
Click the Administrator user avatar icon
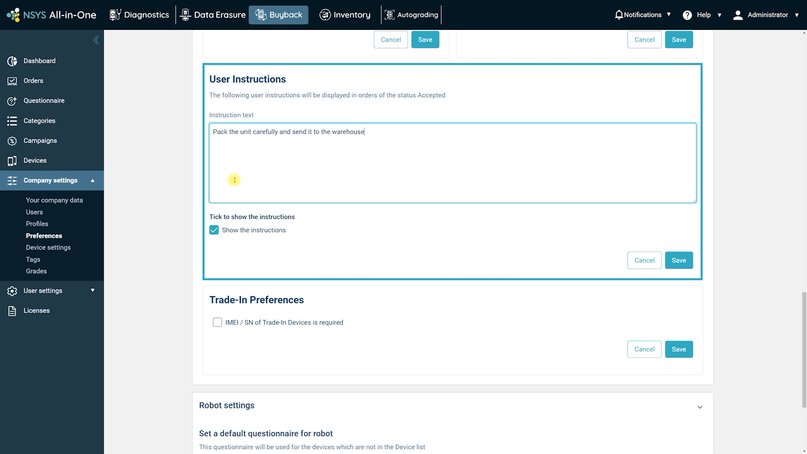coord(738,15)
